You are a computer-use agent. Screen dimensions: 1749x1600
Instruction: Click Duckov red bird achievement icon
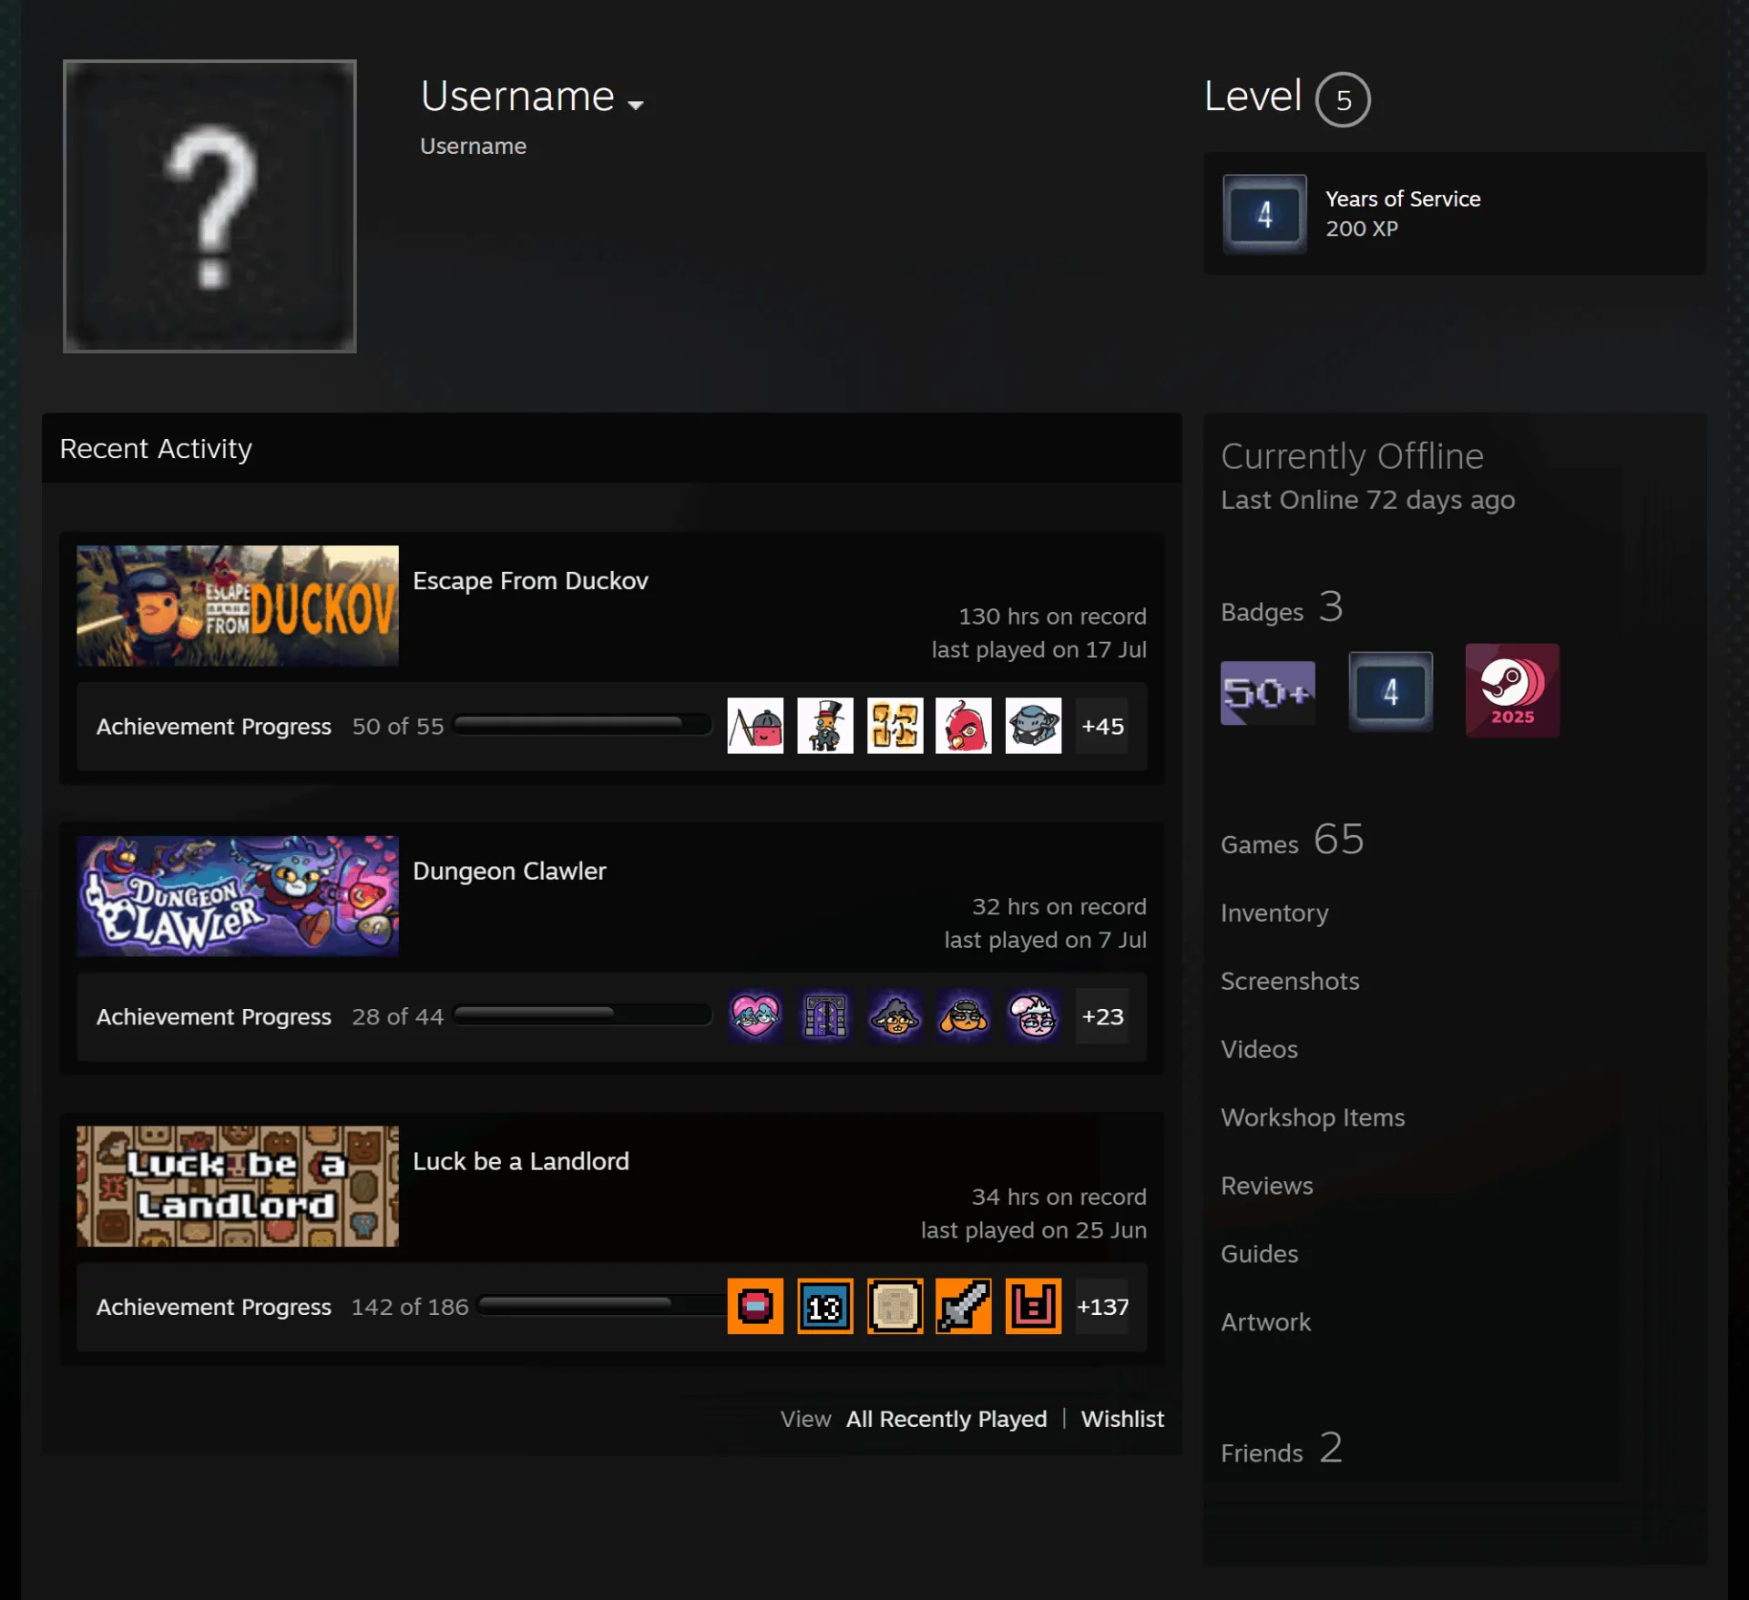point(964,726)
